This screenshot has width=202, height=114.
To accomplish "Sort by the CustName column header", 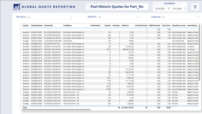I will pyautogui.click(x=67, y=25).
